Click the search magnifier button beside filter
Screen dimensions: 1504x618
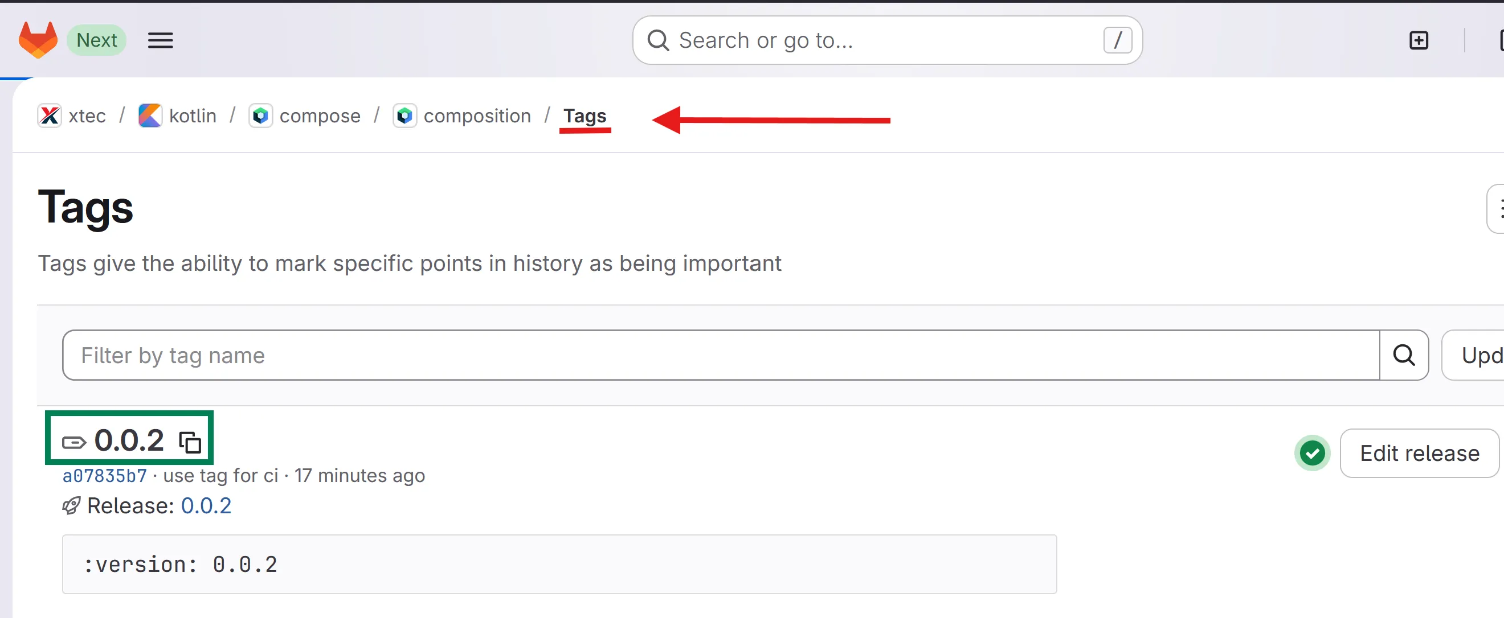tap(1404, 355)
